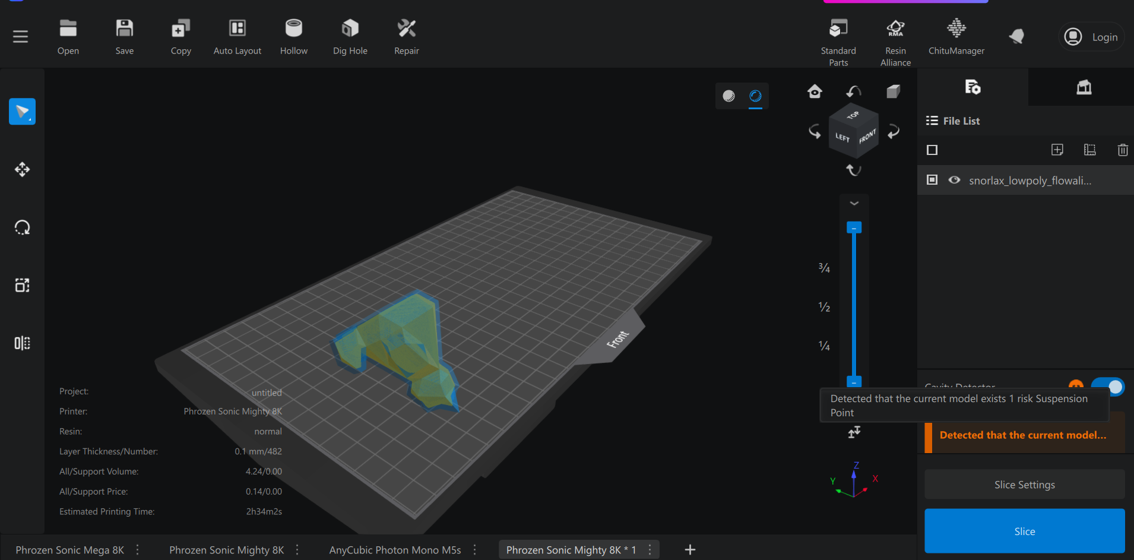Image resolution: width=1134 pixels, height=560 pixels.
Task: Open options for AnyCubic Photon Mono M5s tab
Action: 474,550
